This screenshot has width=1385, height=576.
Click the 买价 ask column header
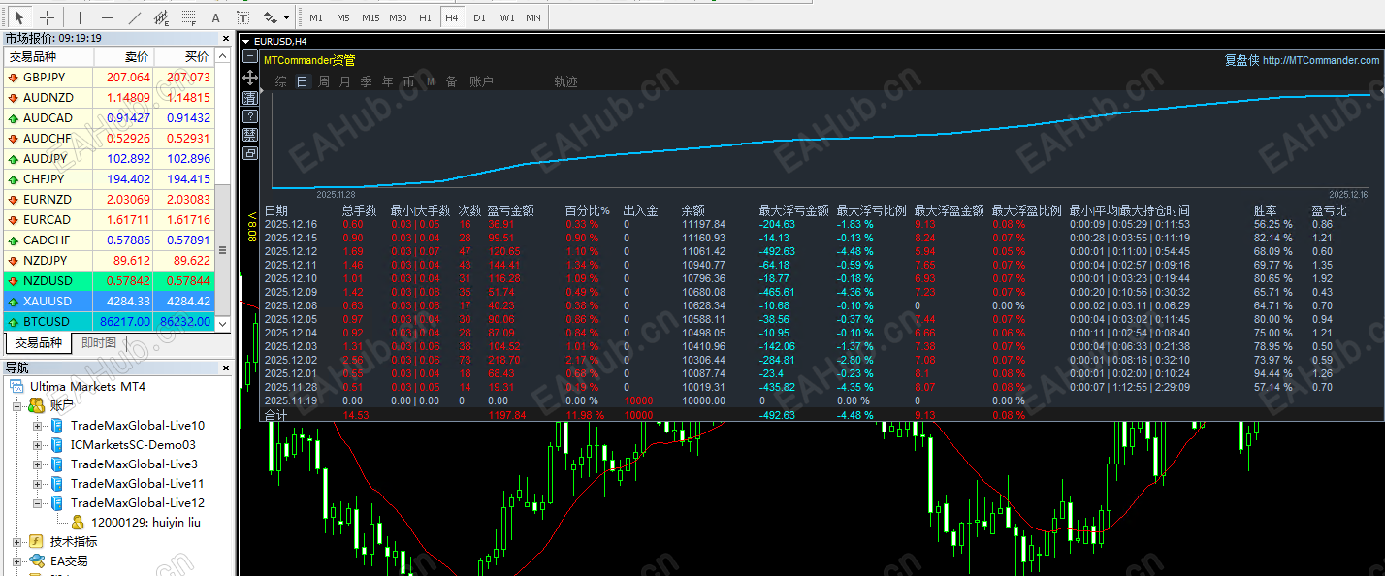(184, 57)
